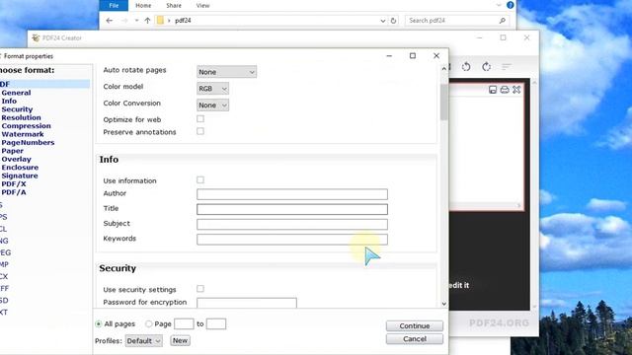This screenshot has width=632, height=355.
Task: Click Subject input field
Action: click(x=292, y=224)
